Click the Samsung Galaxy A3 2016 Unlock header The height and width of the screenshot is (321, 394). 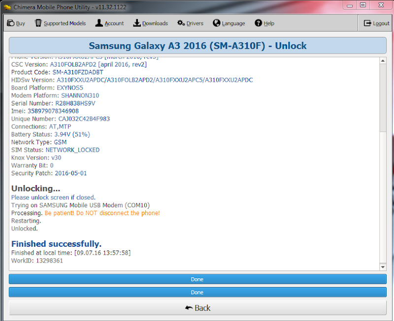coord(197,45)
